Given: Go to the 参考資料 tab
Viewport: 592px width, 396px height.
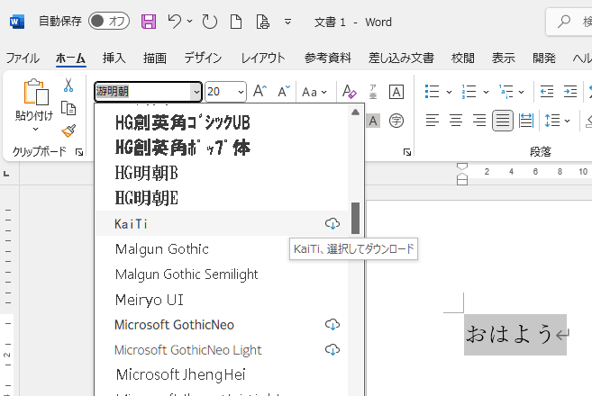Looking at the screenshot, I should point(328,58).
